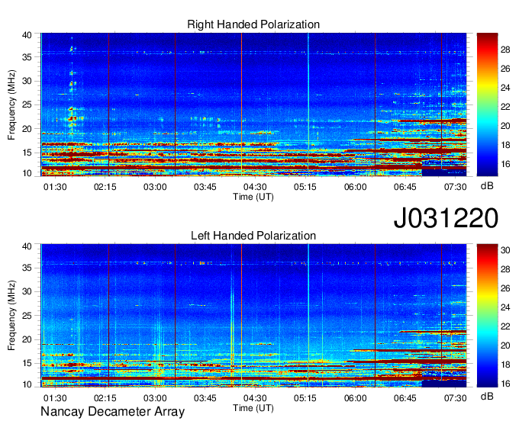Click 26 dB mark on left-handed colorbar
The width and height of the screenshot is (519, 421).
pos(505,289)
